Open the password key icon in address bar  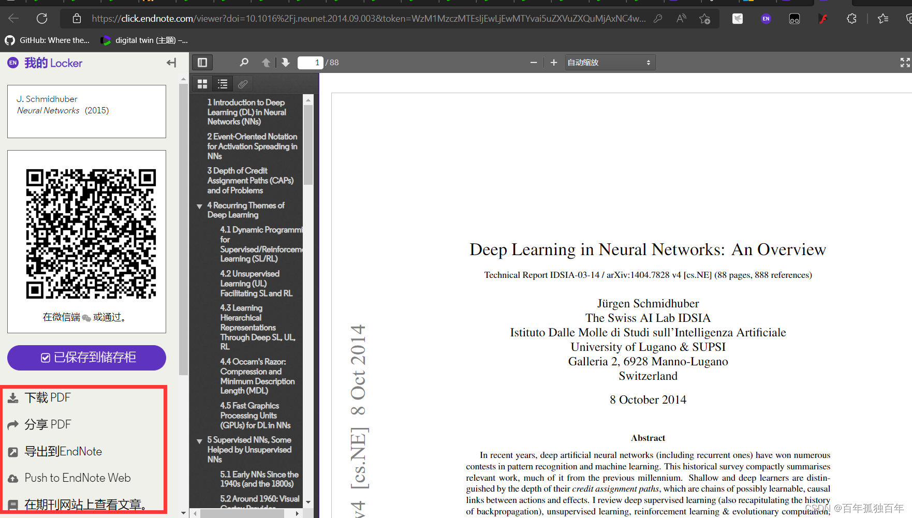(x=658, y=19)
